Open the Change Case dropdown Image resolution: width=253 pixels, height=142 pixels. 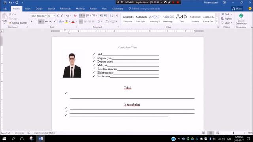[x=68, y=16]
